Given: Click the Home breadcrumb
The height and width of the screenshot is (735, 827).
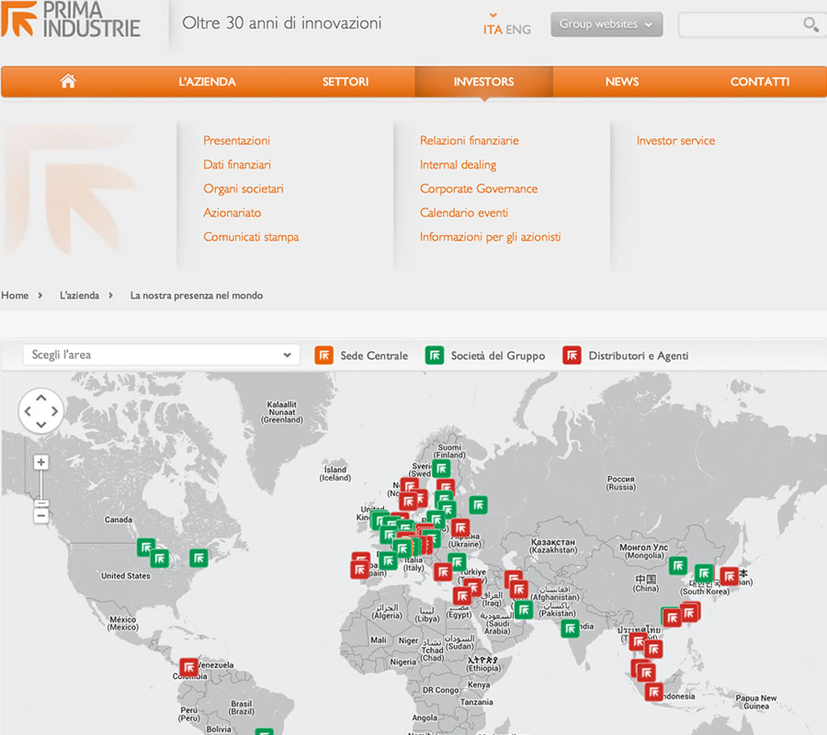Looking at the screenshot, I should [x=15, y=295].
